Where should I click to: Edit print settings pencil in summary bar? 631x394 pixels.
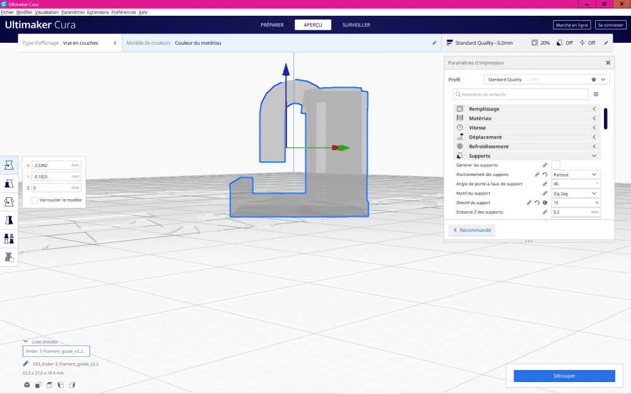click(606, 43)
